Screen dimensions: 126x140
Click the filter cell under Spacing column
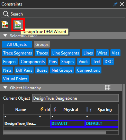102,117
